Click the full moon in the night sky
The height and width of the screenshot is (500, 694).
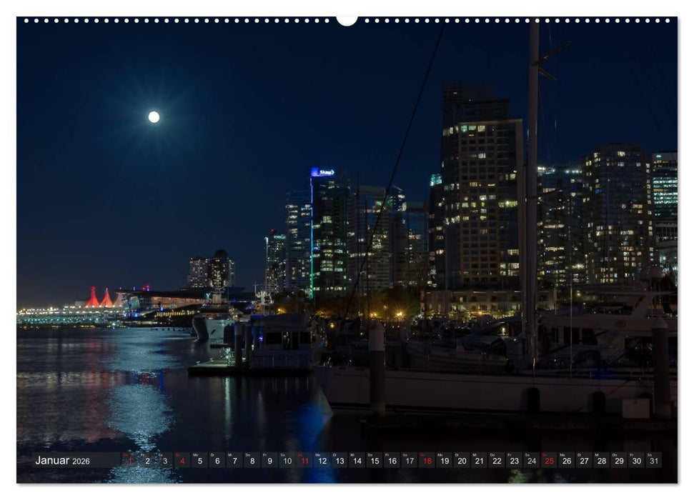[x=152, y=116]
